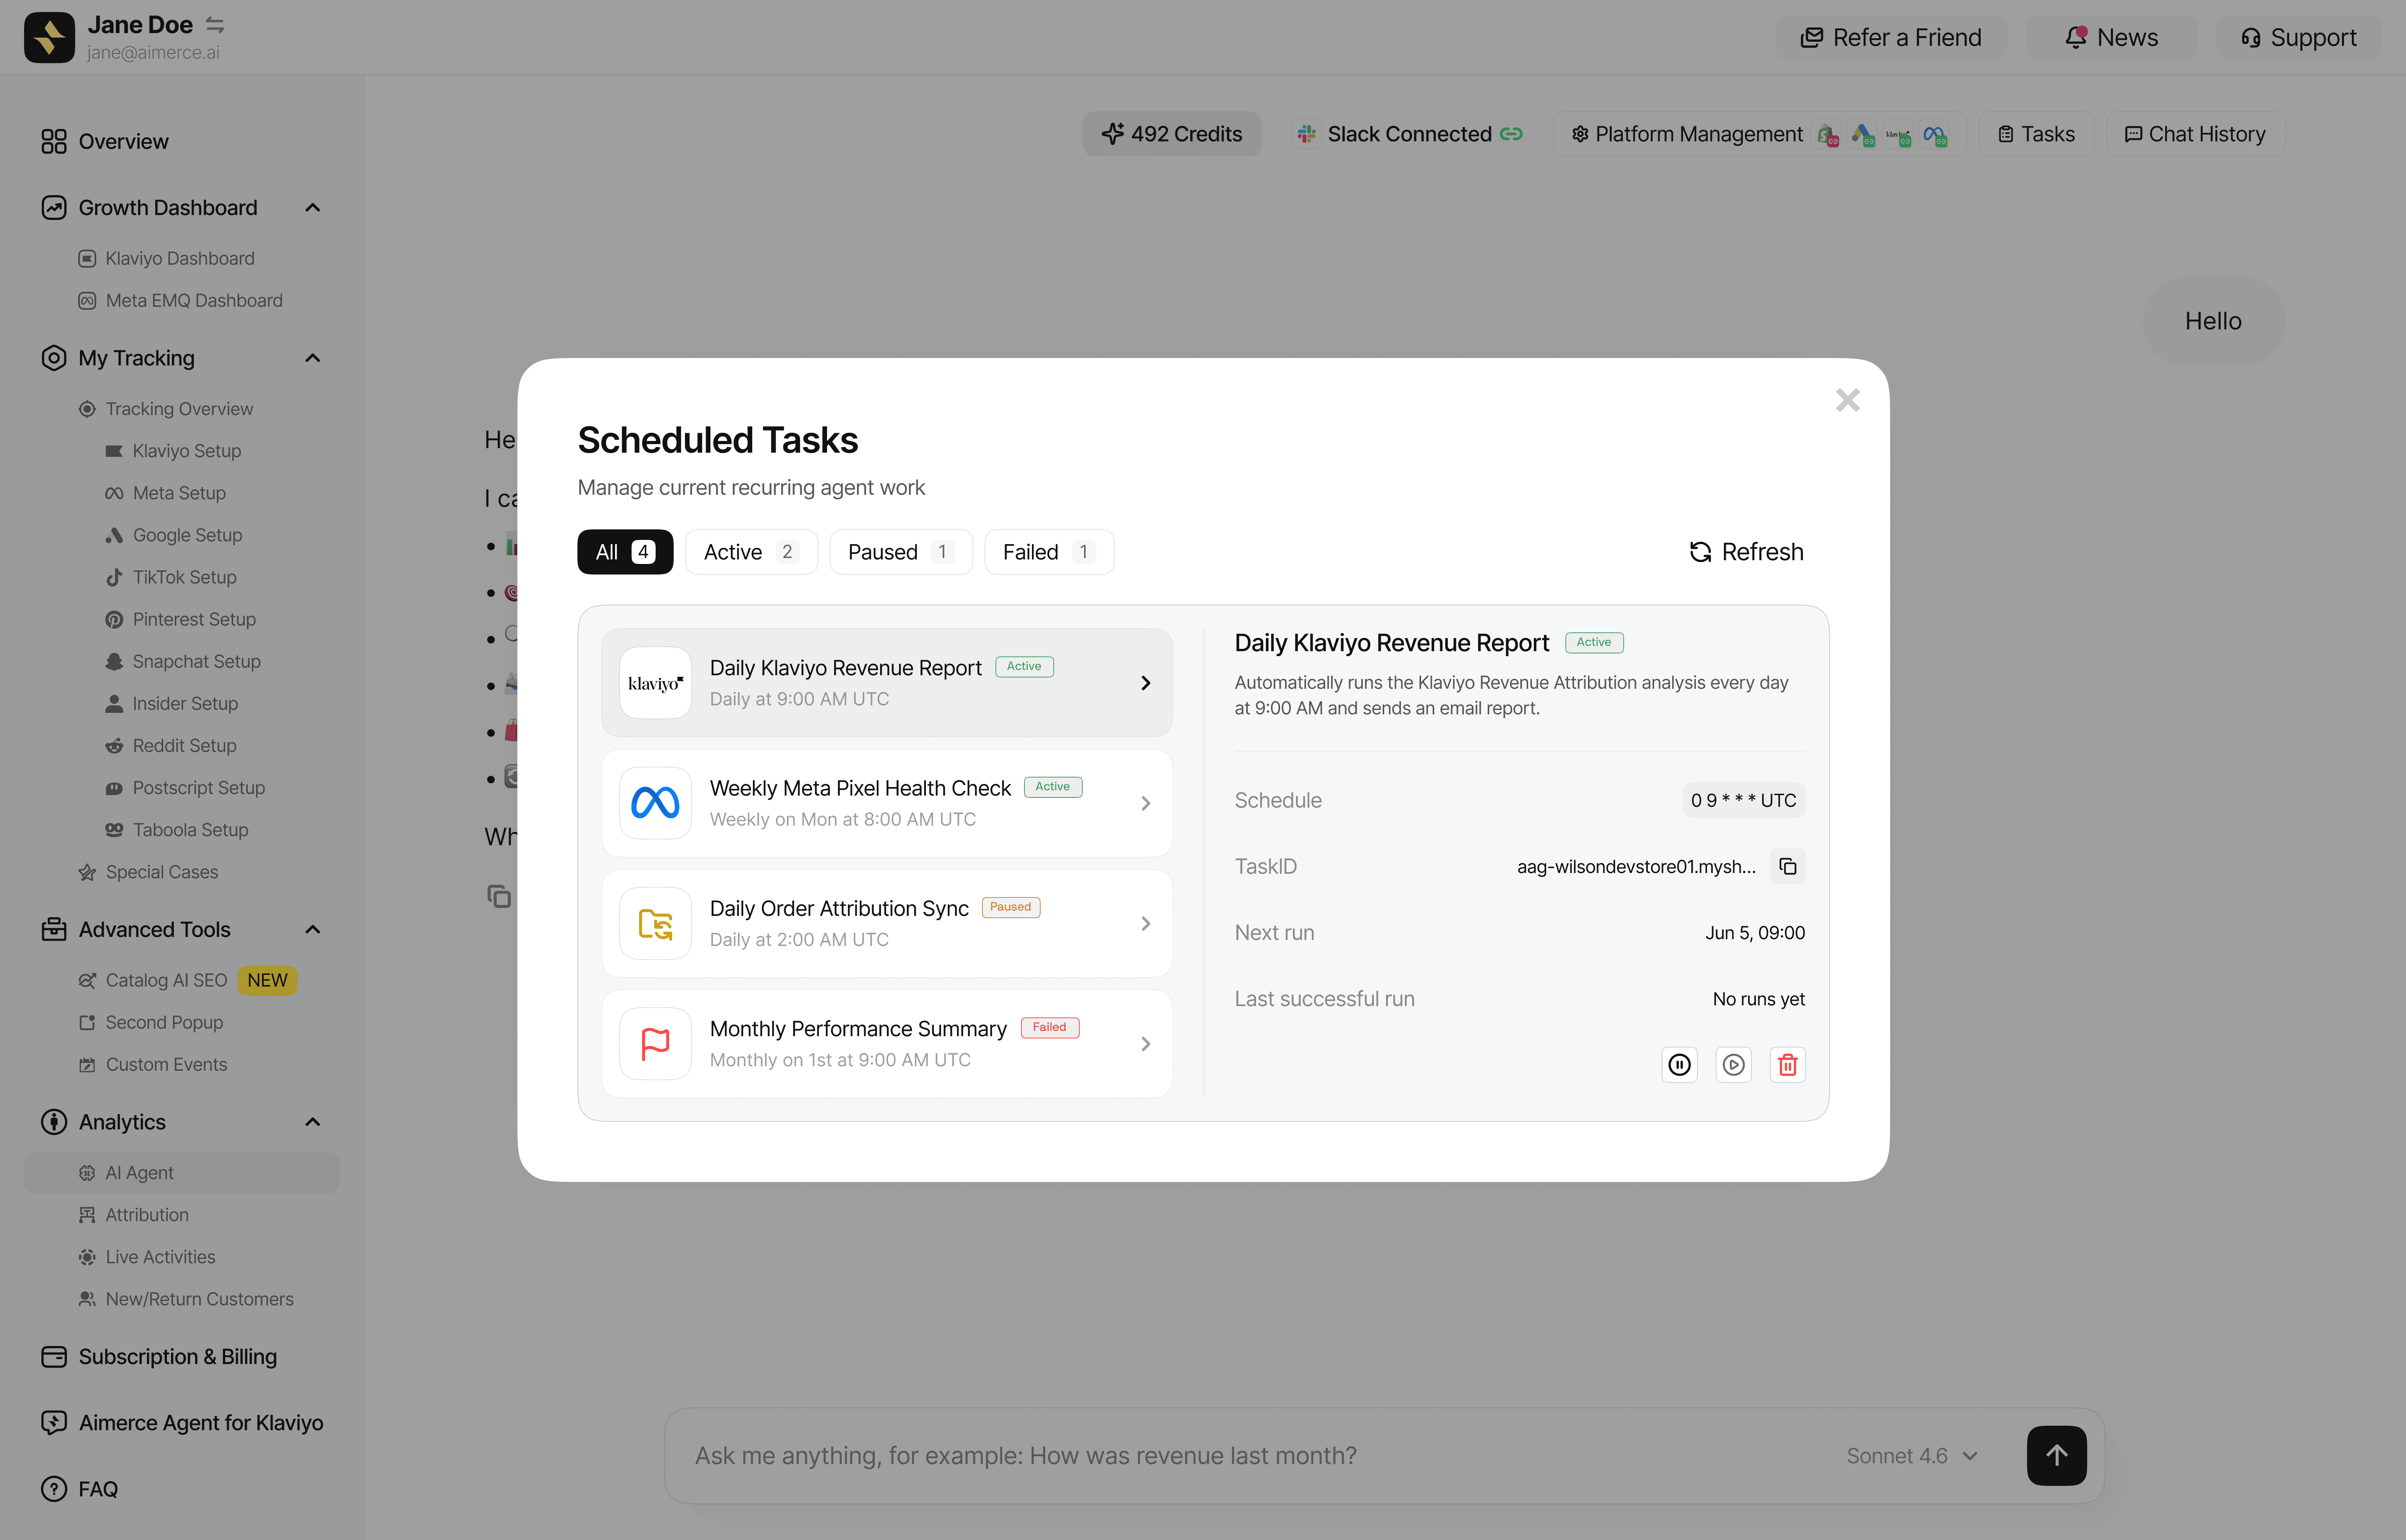Viewport: 2406px width, 1540px height.
Task: Run the selected task now with play icon
Action: (x=1733, y=1065)
